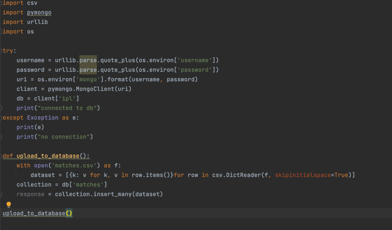This screenshot has width=392, height=230.
Task: Collapse the upload_to_database function definition
Action: 1,156
